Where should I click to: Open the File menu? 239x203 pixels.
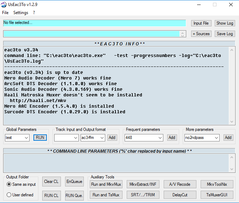coord(5,13)
